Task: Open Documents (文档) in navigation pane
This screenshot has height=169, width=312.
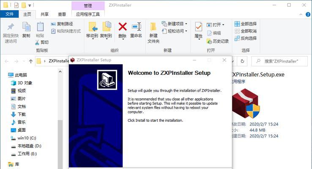Action: tap(18, 106)
